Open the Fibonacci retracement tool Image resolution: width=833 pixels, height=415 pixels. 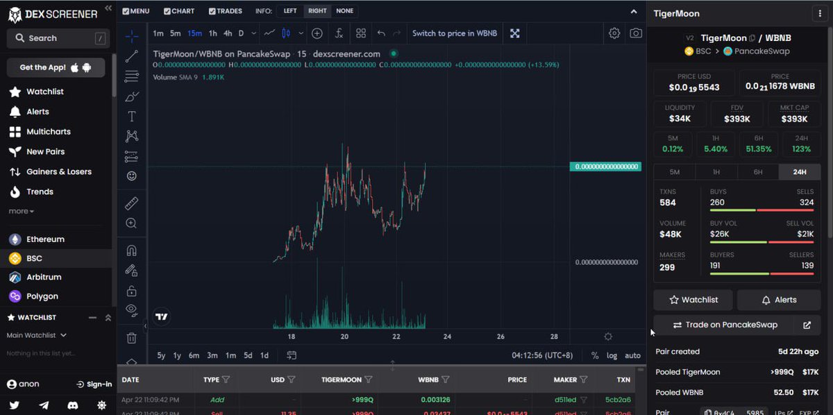tap(132, 76)
